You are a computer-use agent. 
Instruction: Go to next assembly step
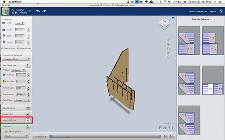(171, 136)
